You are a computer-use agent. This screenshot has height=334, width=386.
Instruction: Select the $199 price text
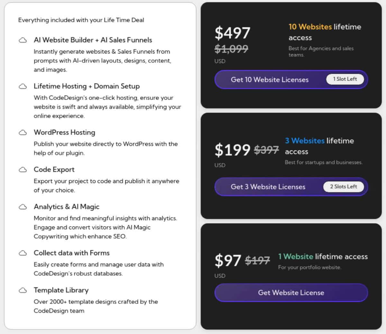[233, 149]
